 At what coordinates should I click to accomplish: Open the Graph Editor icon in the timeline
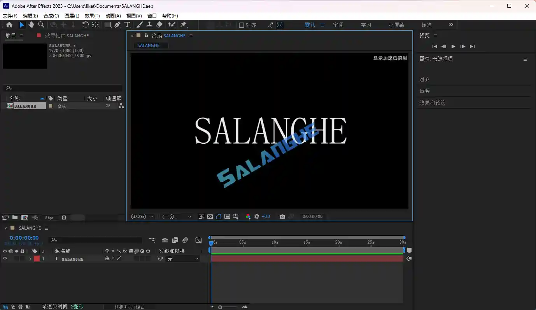pos(198,240)
